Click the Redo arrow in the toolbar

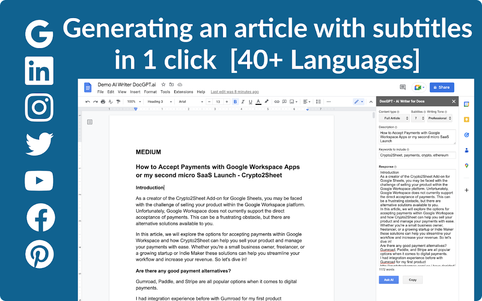click(95, 102)
